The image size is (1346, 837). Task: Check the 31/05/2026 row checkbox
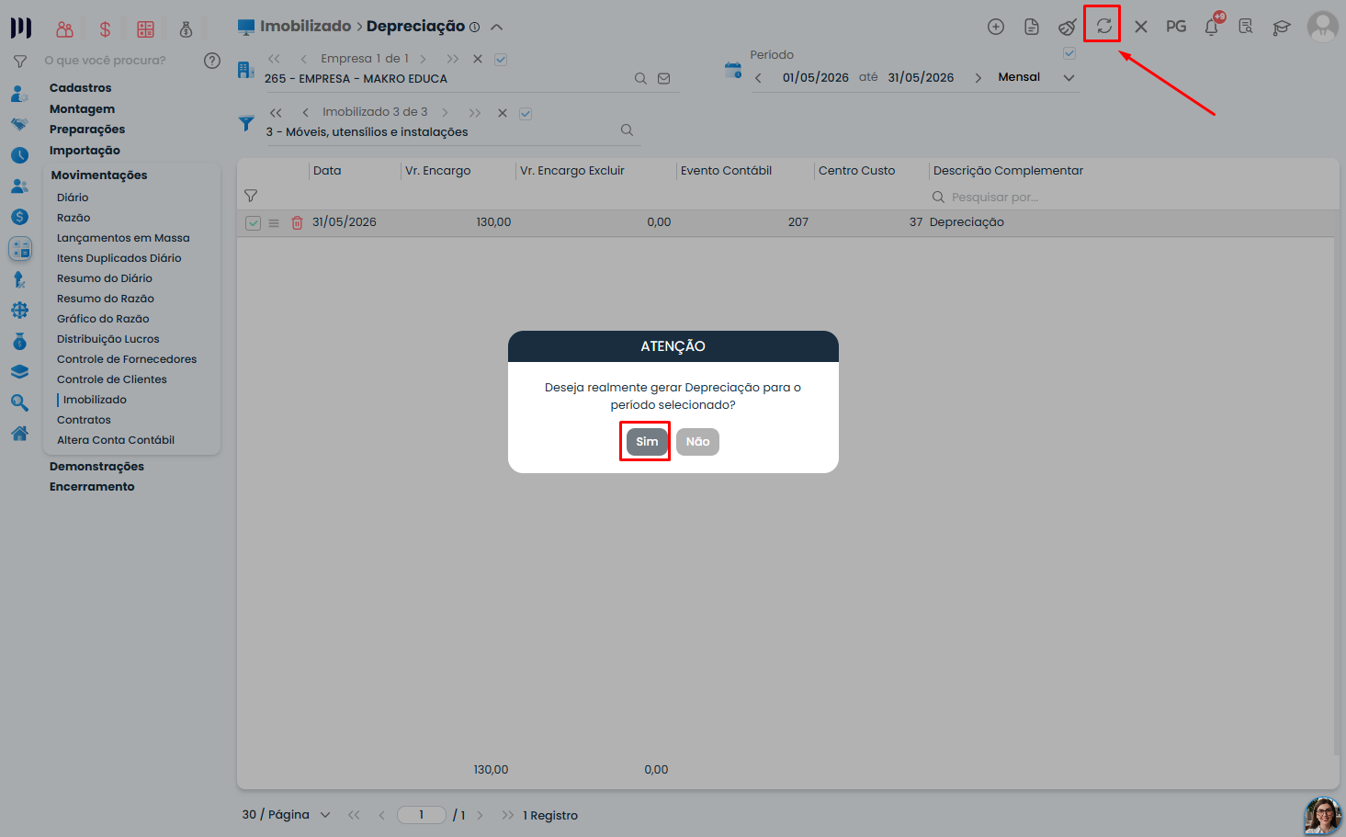pyautogui.click(x=253, y=222)
